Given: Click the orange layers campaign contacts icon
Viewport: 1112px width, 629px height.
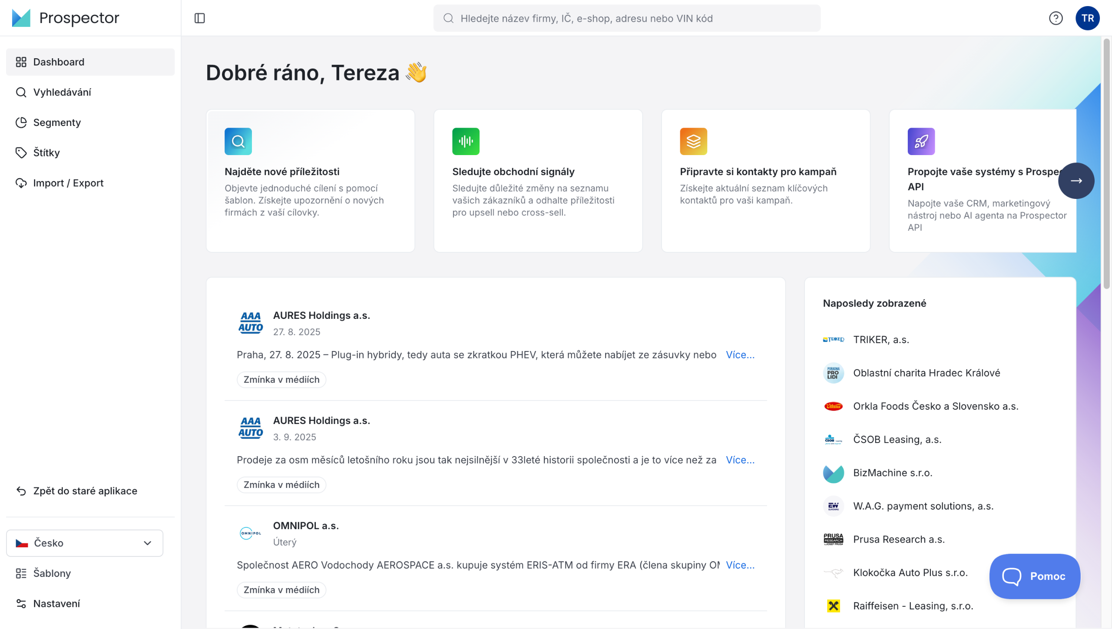Looking at the screenshot, I should click(x=693, y=141).
